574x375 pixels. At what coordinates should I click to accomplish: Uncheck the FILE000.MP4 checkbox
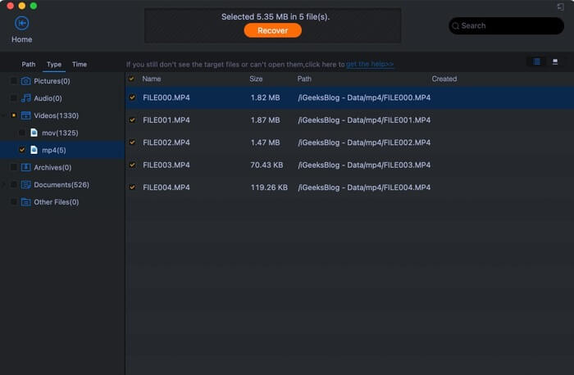pyautogui.click(x=132, y=97)
